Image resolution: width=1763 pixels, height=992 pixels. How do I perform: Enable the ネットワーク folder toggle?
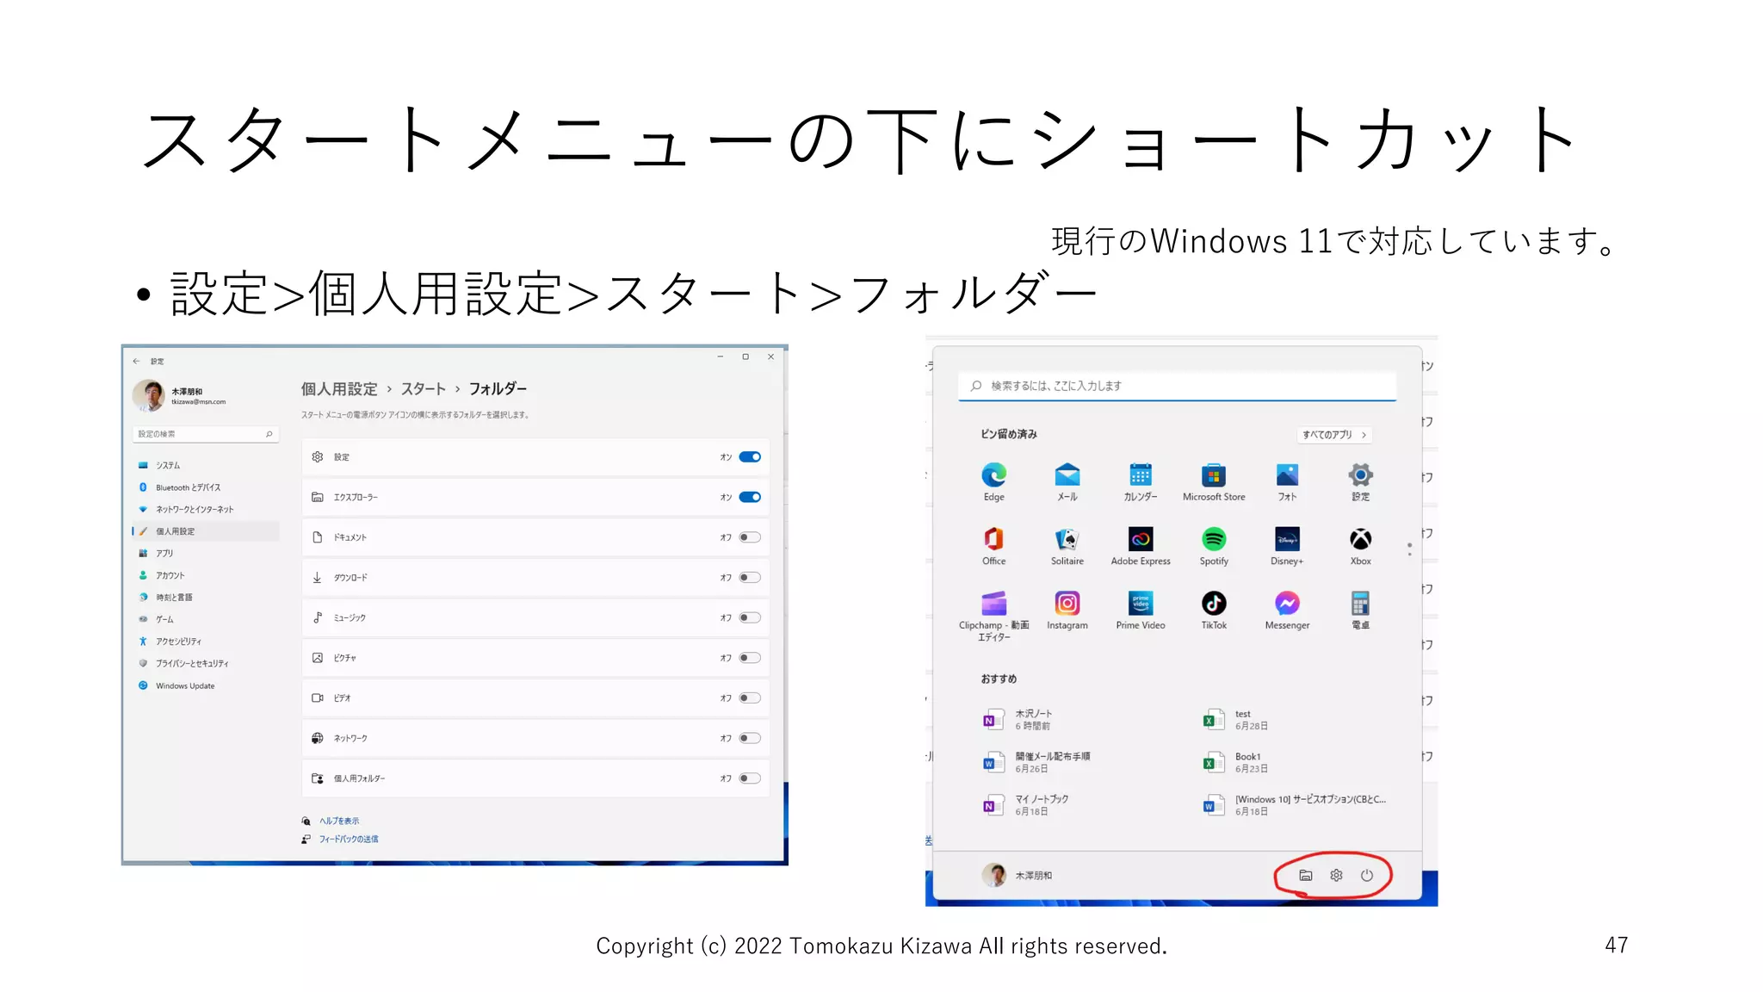pos(750,738)
